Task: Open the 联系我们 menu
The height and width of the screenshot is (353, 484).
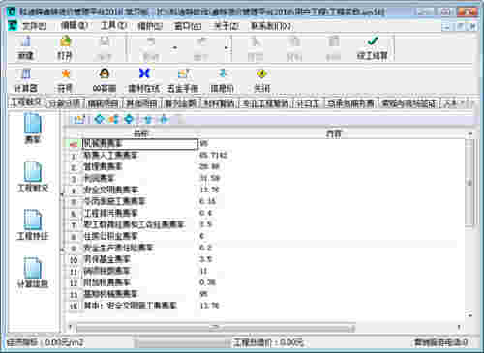Action: click(x=271, y=26)
